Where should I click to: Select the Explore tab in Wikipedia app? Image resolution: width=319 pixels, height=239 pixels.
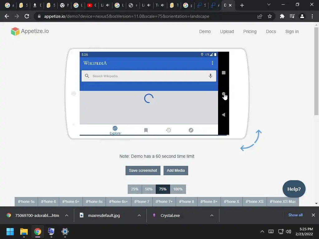coord(115,130)
